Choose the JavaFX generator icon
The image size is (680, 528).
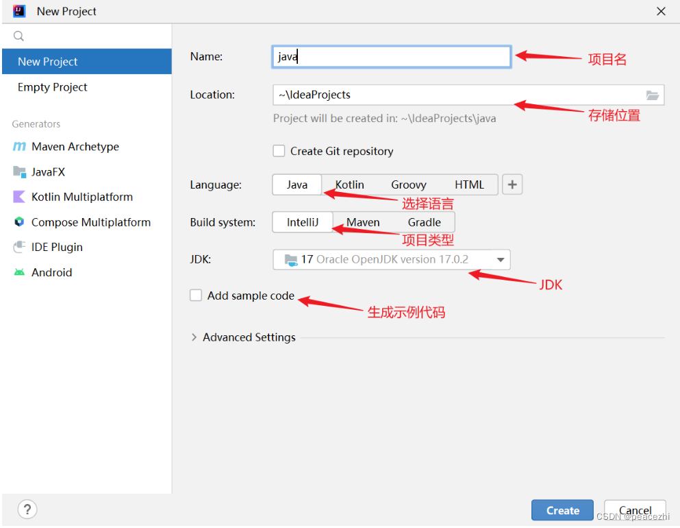(19, 172)
